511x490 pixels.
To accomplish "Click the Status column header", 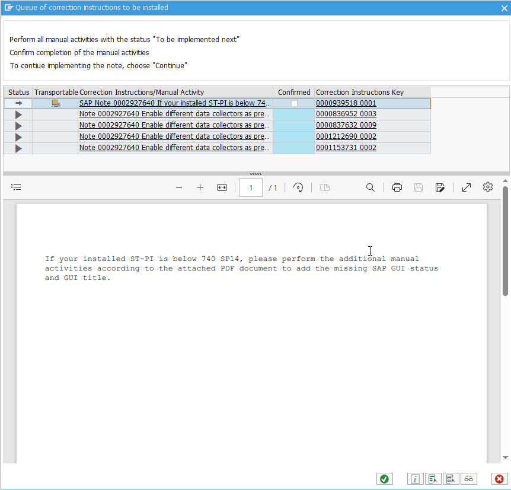I will [x=18, y=93].
